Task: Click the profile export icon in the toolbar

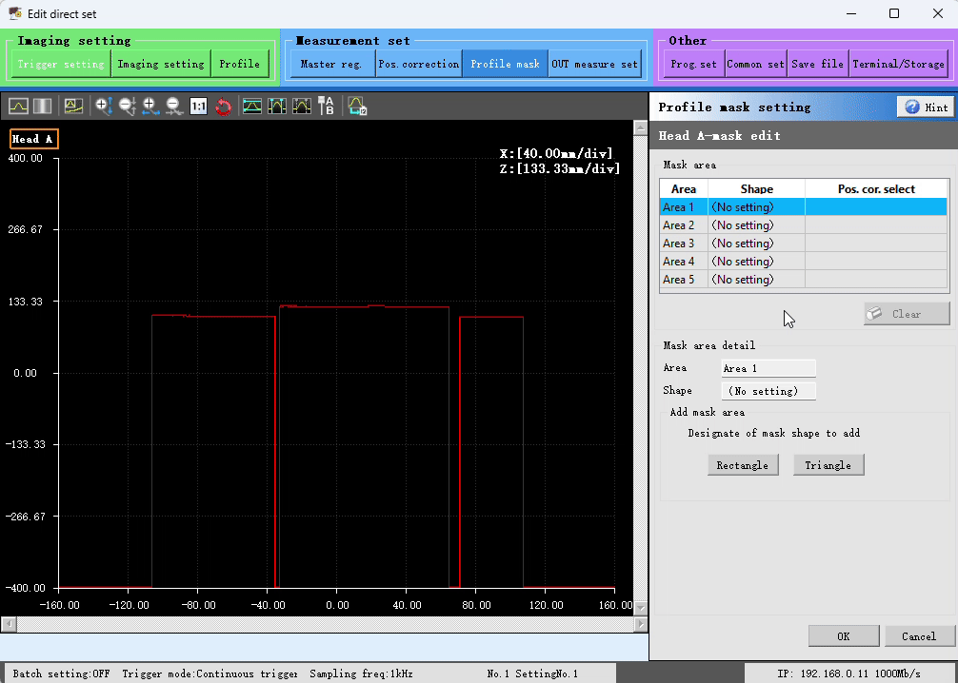Action: (x=357, y=107)
